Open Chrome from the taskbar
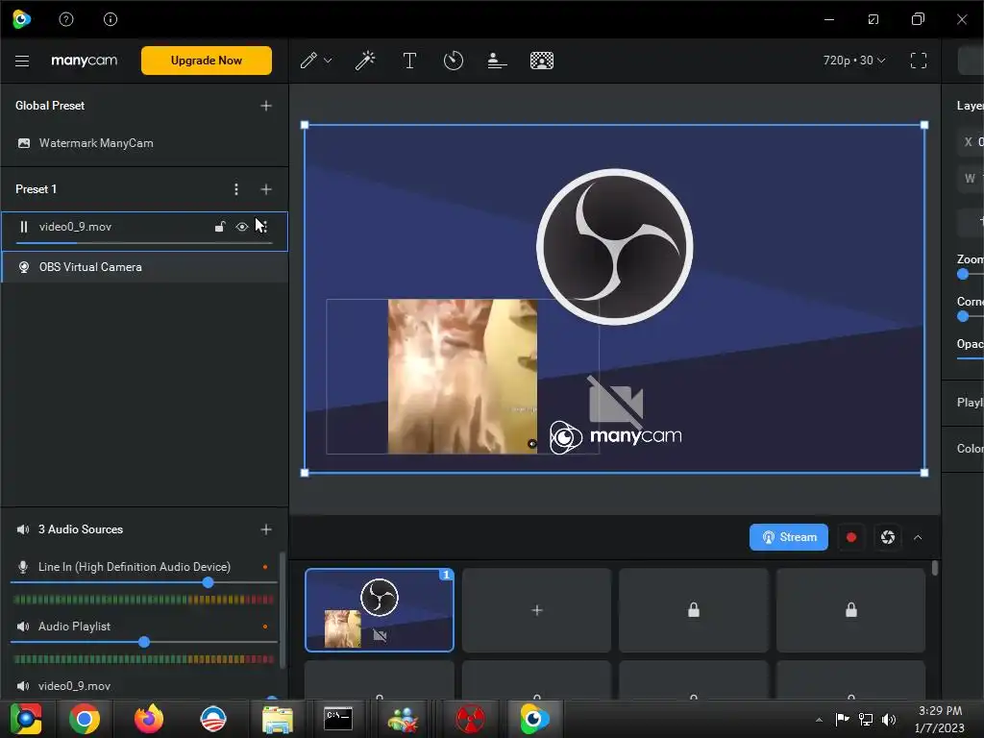The image size is (984, 738). pos(85,719)
